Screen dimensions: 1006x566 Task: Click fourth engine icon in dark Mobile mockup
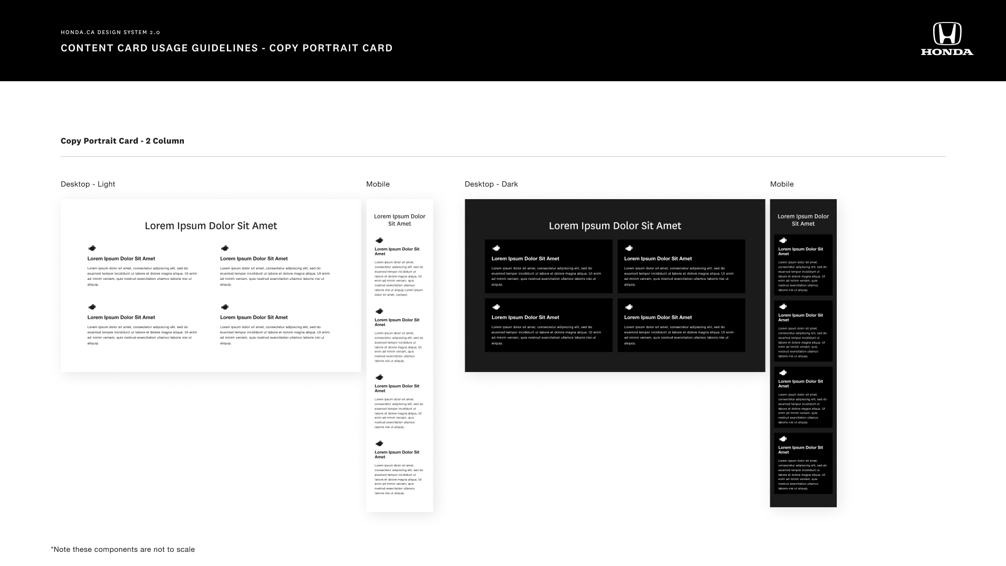point(783,439)
